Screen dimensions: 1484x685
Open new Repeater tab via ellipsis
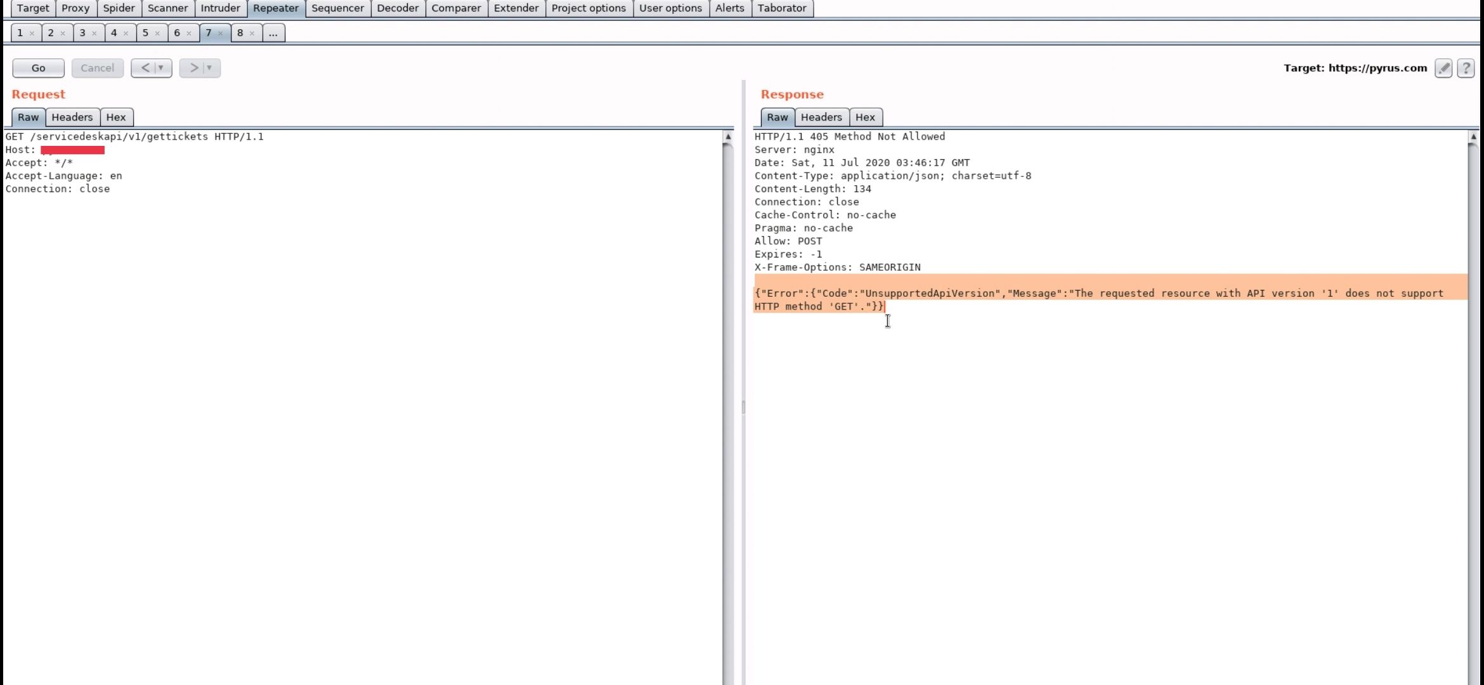(x=273, y=33)
